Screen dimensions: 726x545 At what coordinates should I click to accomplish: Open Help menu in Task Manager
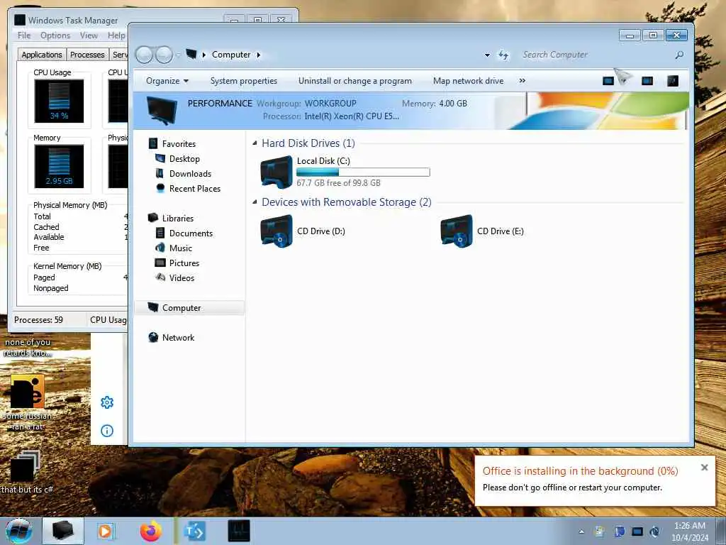116,35
